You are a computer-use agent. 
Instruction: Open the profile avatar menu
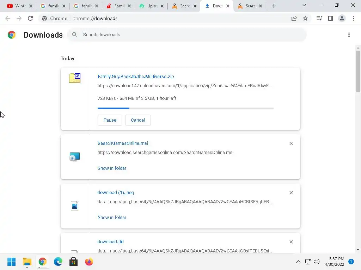(342, 18)
